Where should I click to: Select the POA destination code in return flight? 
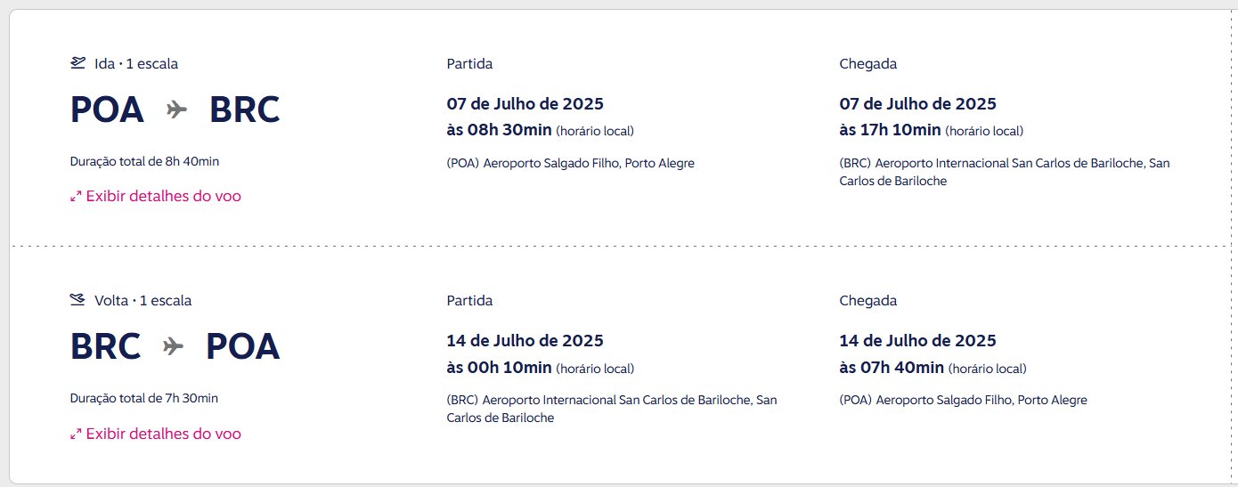243,346
